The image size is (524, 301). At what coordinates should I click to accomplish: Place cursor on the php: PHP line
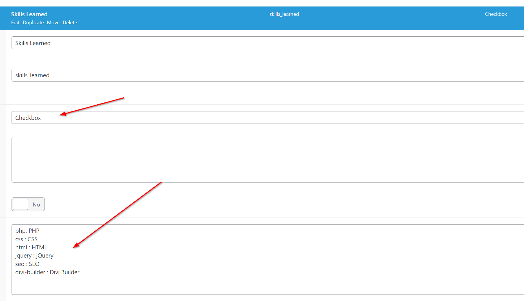(27, 231)
